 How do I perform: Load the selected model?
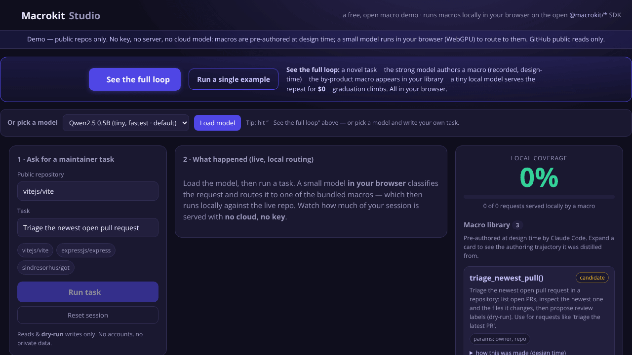tap(217, 123)
